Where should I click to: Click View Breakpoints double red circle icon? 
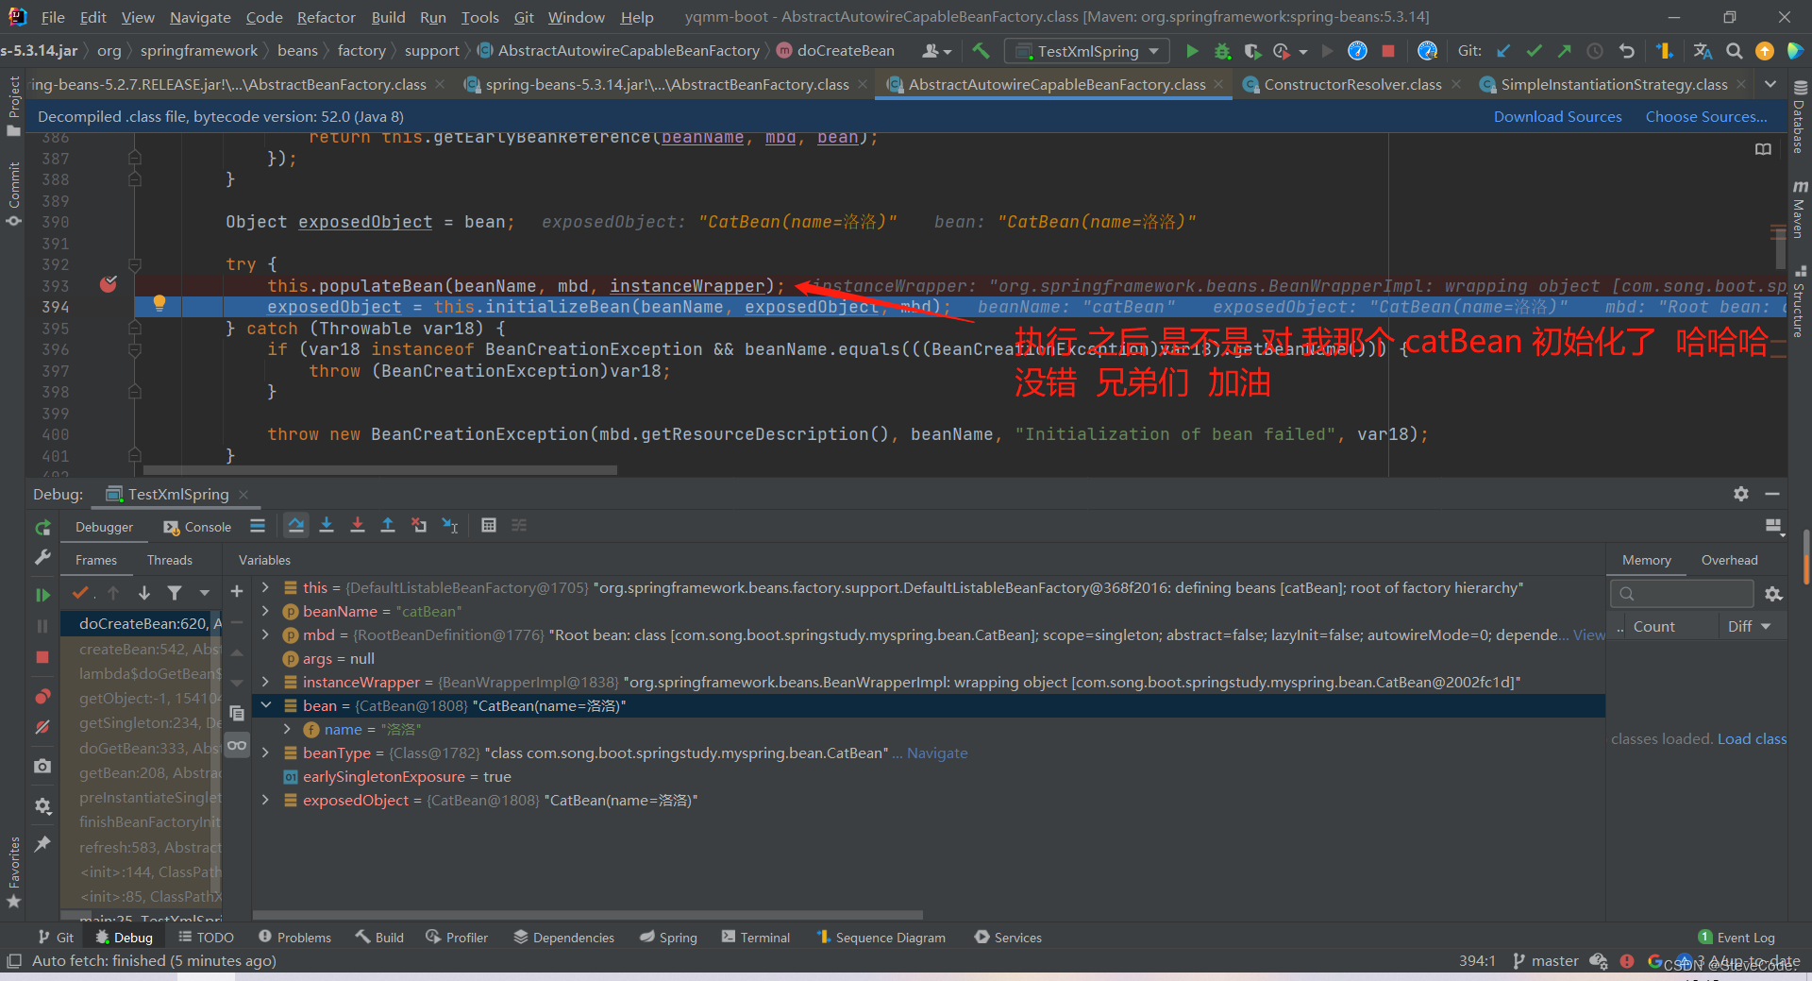pos(42,697)
